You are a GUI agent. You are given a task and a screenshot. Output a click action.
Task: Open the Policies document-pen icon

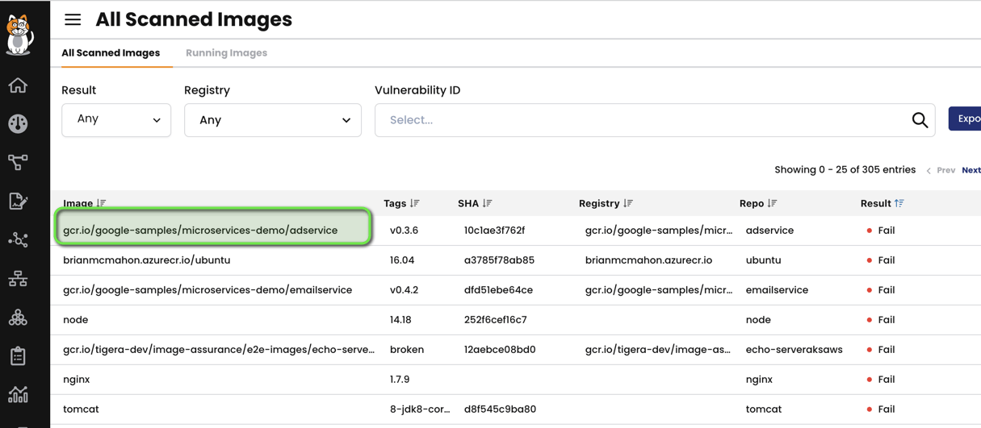click(18, 201)
